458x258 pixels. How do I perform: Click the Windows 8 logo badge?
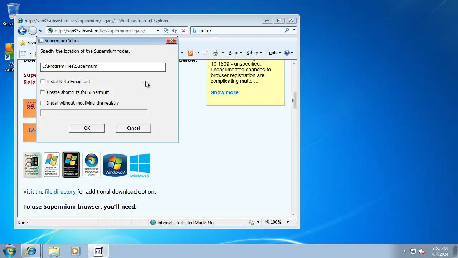(140, 166)
